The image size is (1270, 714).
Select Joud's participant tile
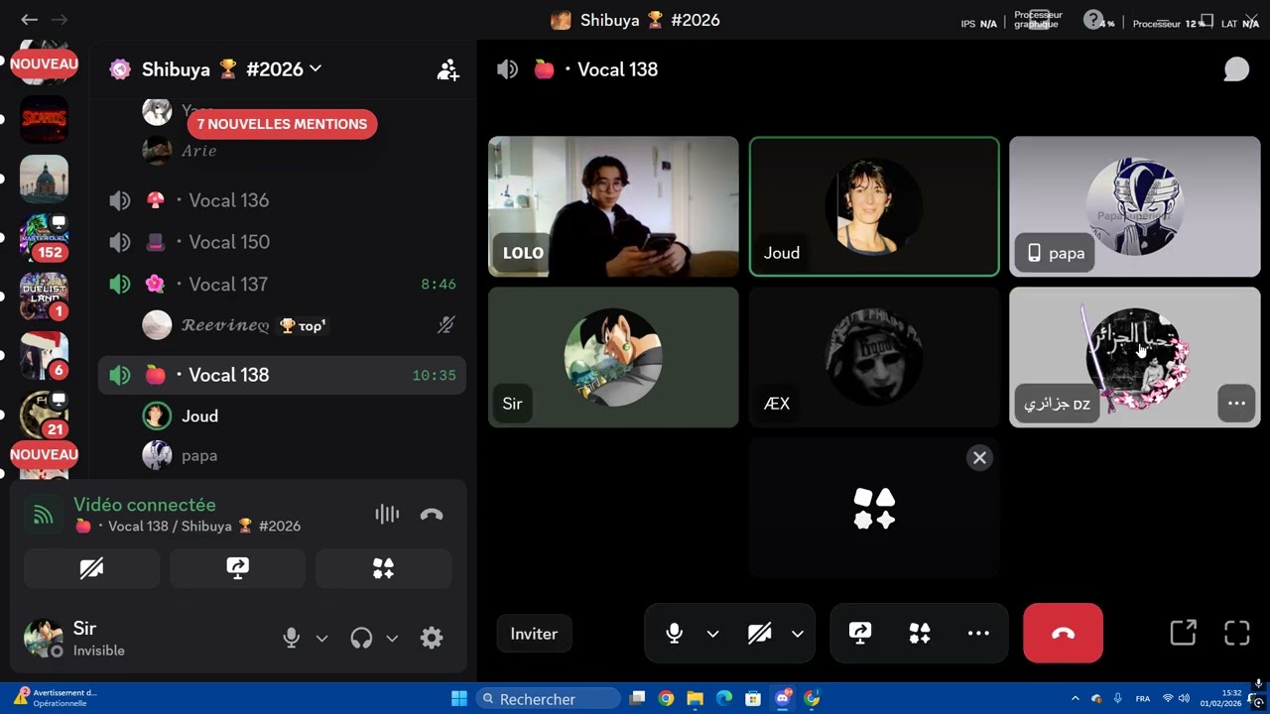pos(874,206)
